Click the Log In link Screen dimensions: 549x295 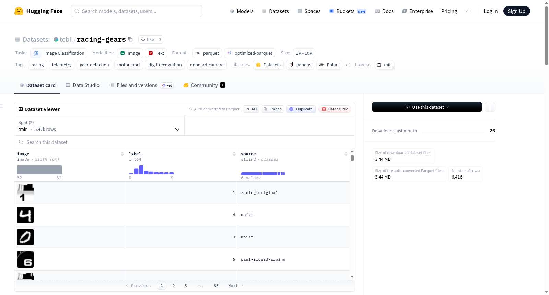[491, 11]
